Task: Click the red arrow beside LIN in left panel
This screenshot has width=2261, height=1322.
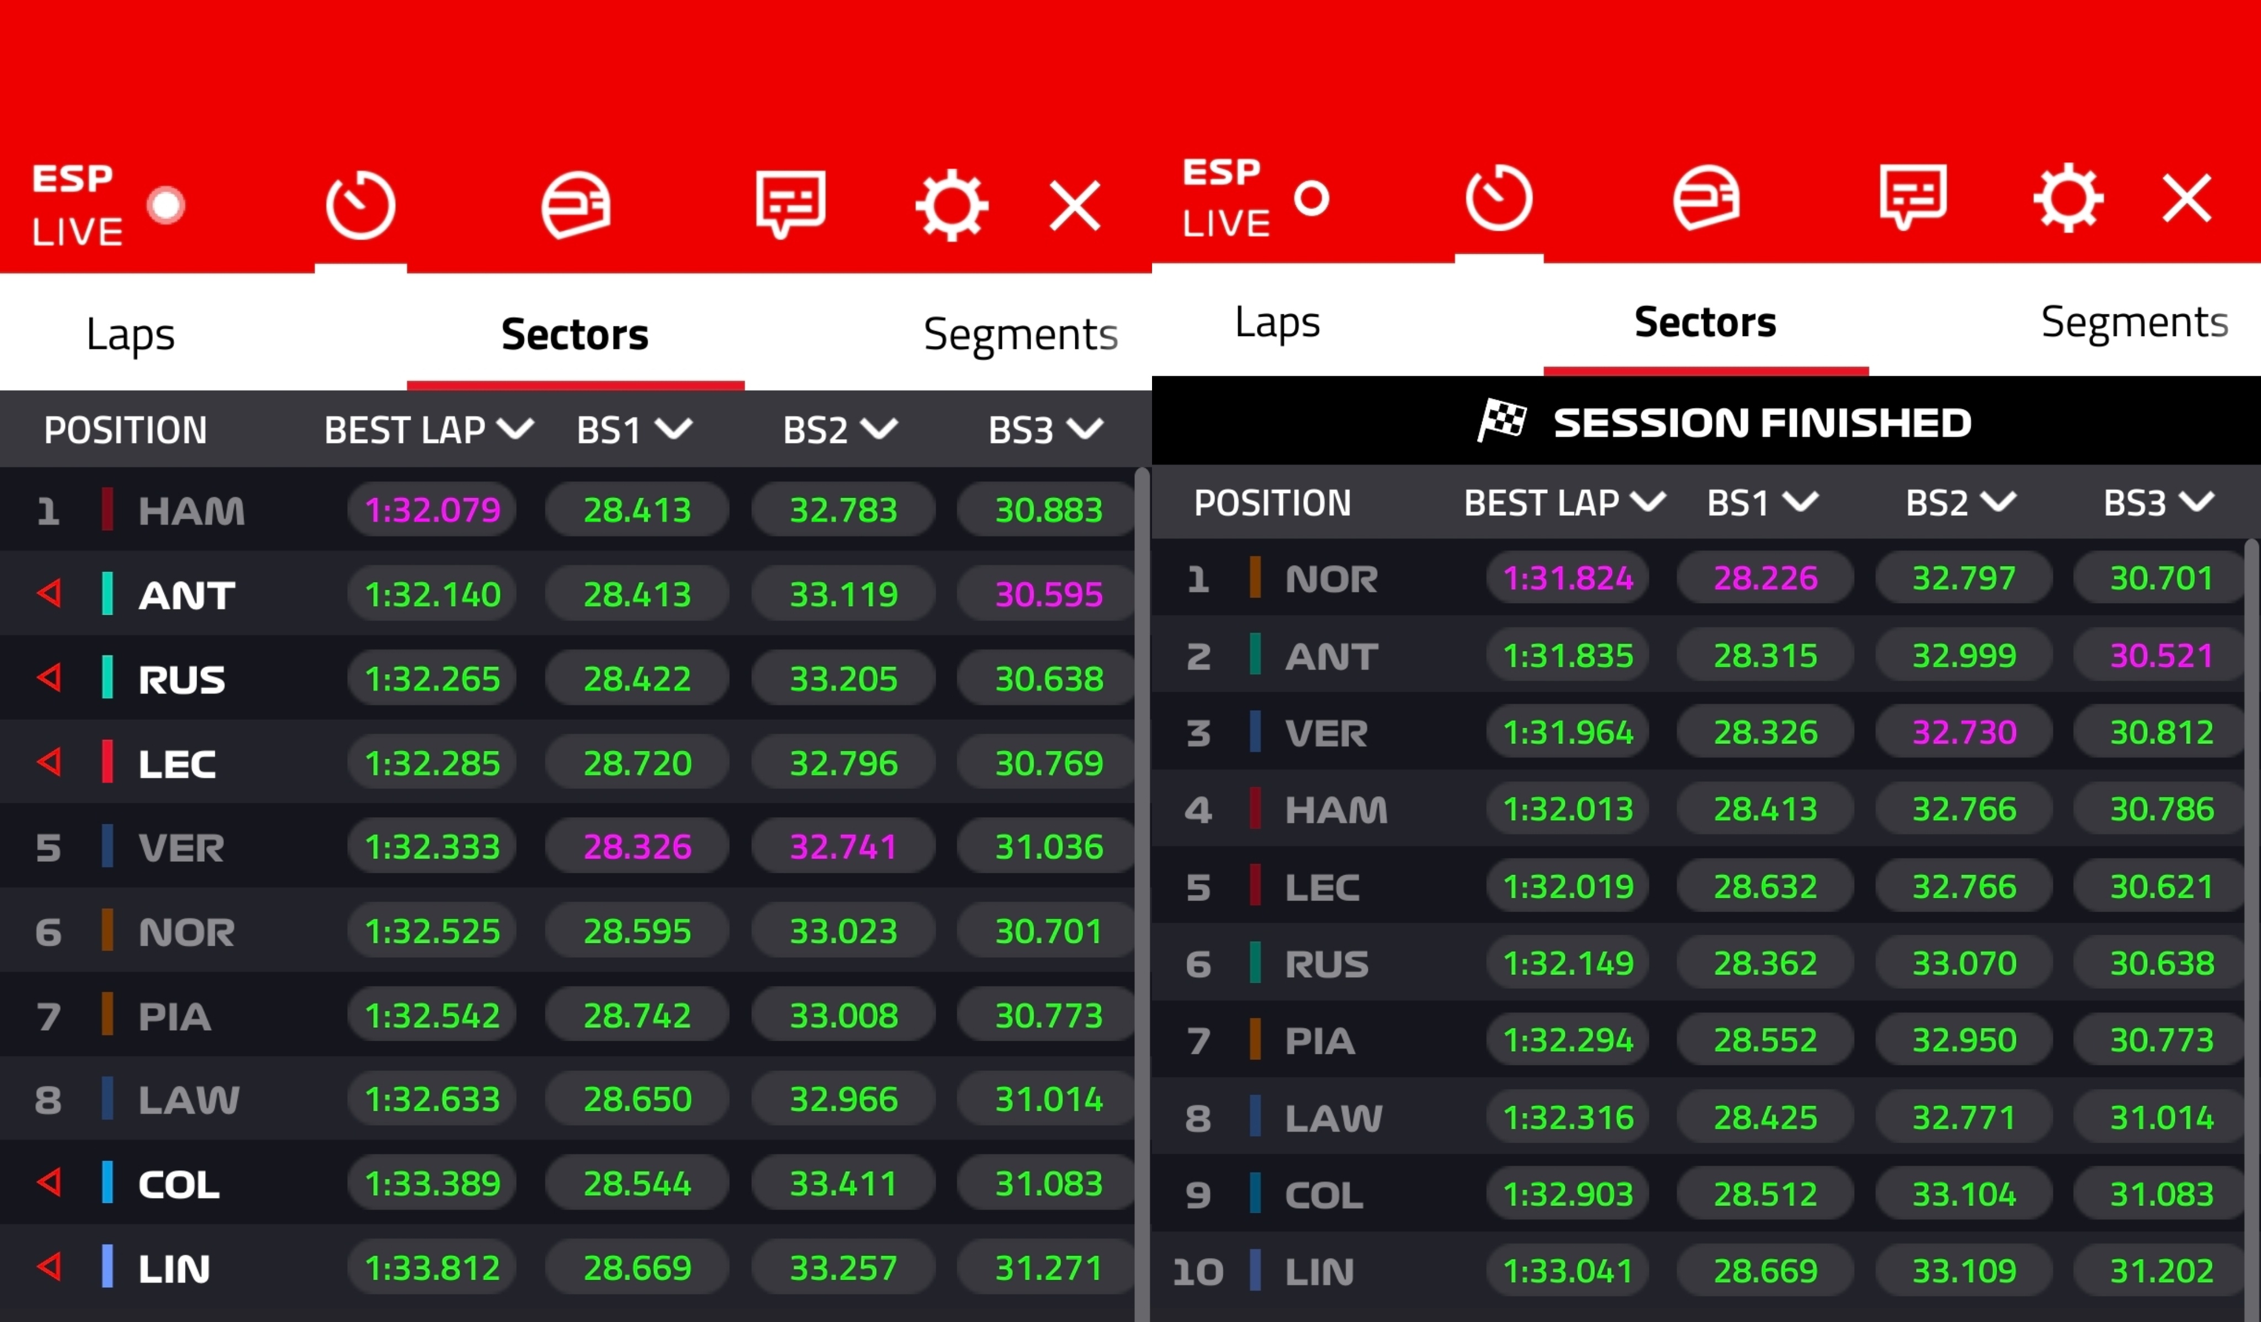Action: (49, 1266)
